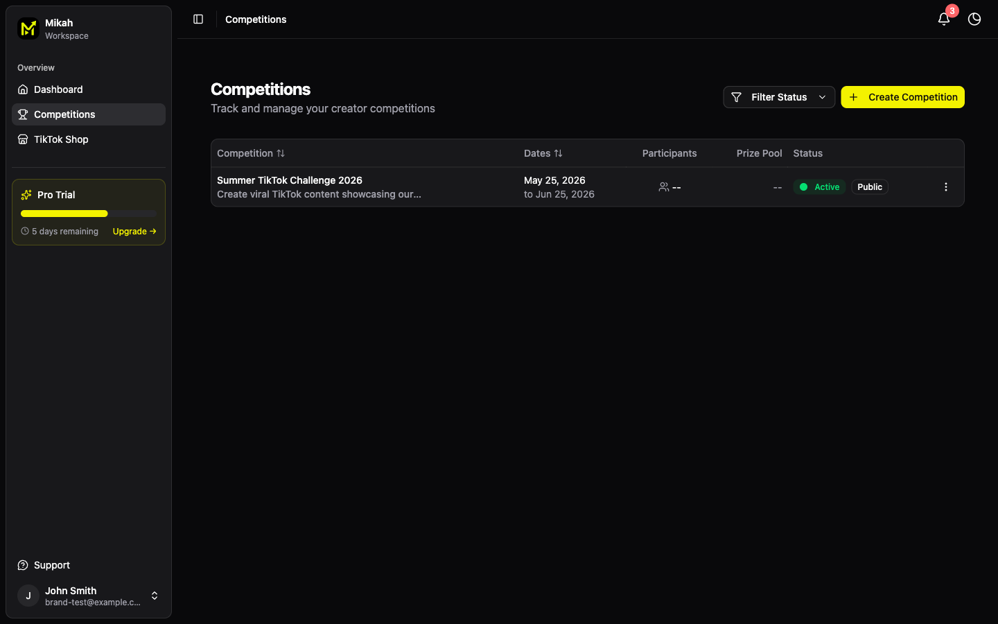
Task: Click the theme toggle icon in header
Action: 974,19
